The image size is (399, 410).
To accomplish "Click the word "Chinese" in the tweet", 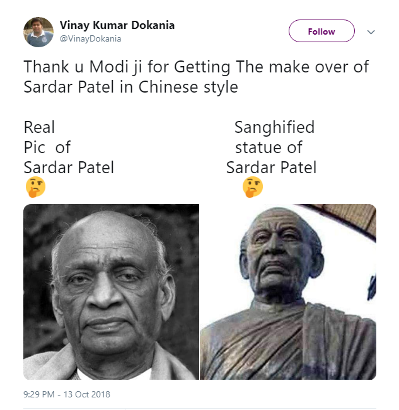I will click(x=168, y=87).
